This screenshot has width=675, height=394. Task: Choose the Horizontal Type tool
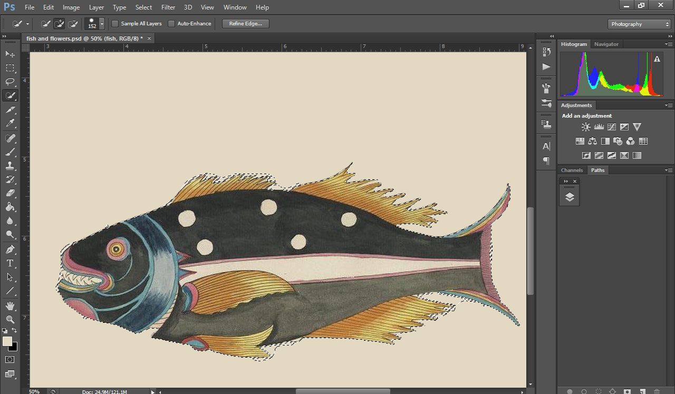[x=10, y=263]
